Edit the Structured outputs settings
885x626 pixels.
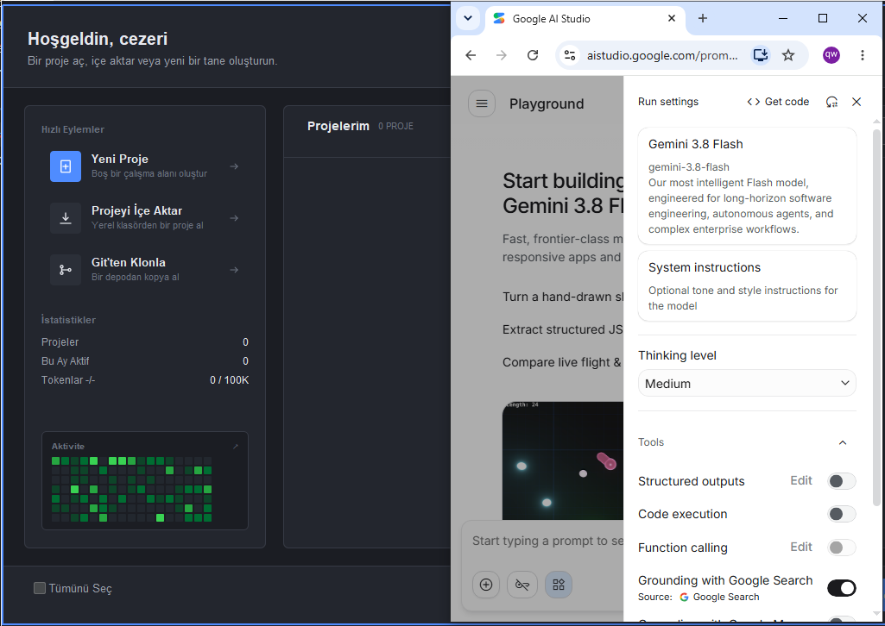(801, 480)
